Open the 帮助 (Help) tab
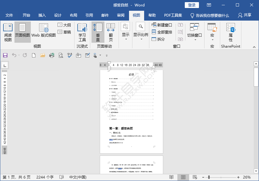 [x=152, y=15]
